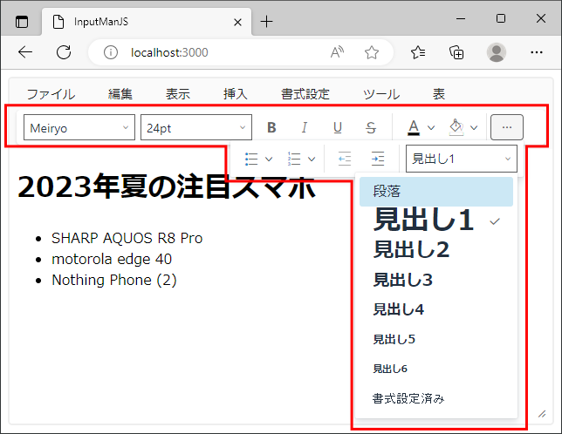Screen dimensions: 562x434
Task: Select 見出し5 in format list
Action: coord(436,339)
